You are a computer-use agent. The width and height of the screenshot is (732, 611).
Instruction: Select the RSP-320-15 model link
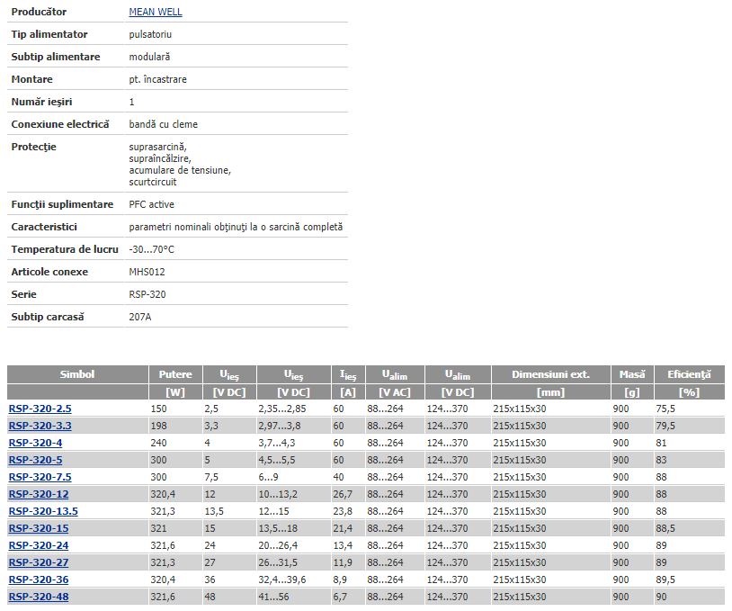click(x=38, y=528)
